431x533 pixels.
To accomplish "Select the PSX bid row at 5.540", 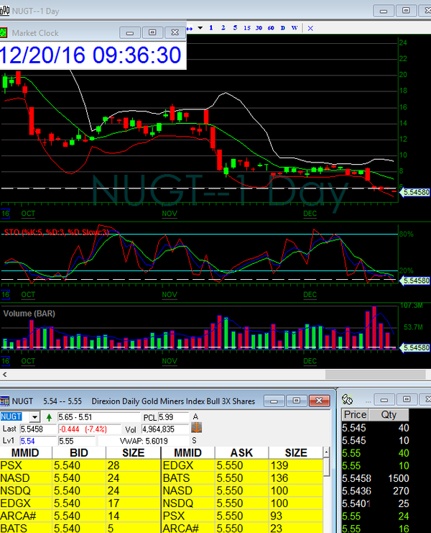I will (79, 466).
